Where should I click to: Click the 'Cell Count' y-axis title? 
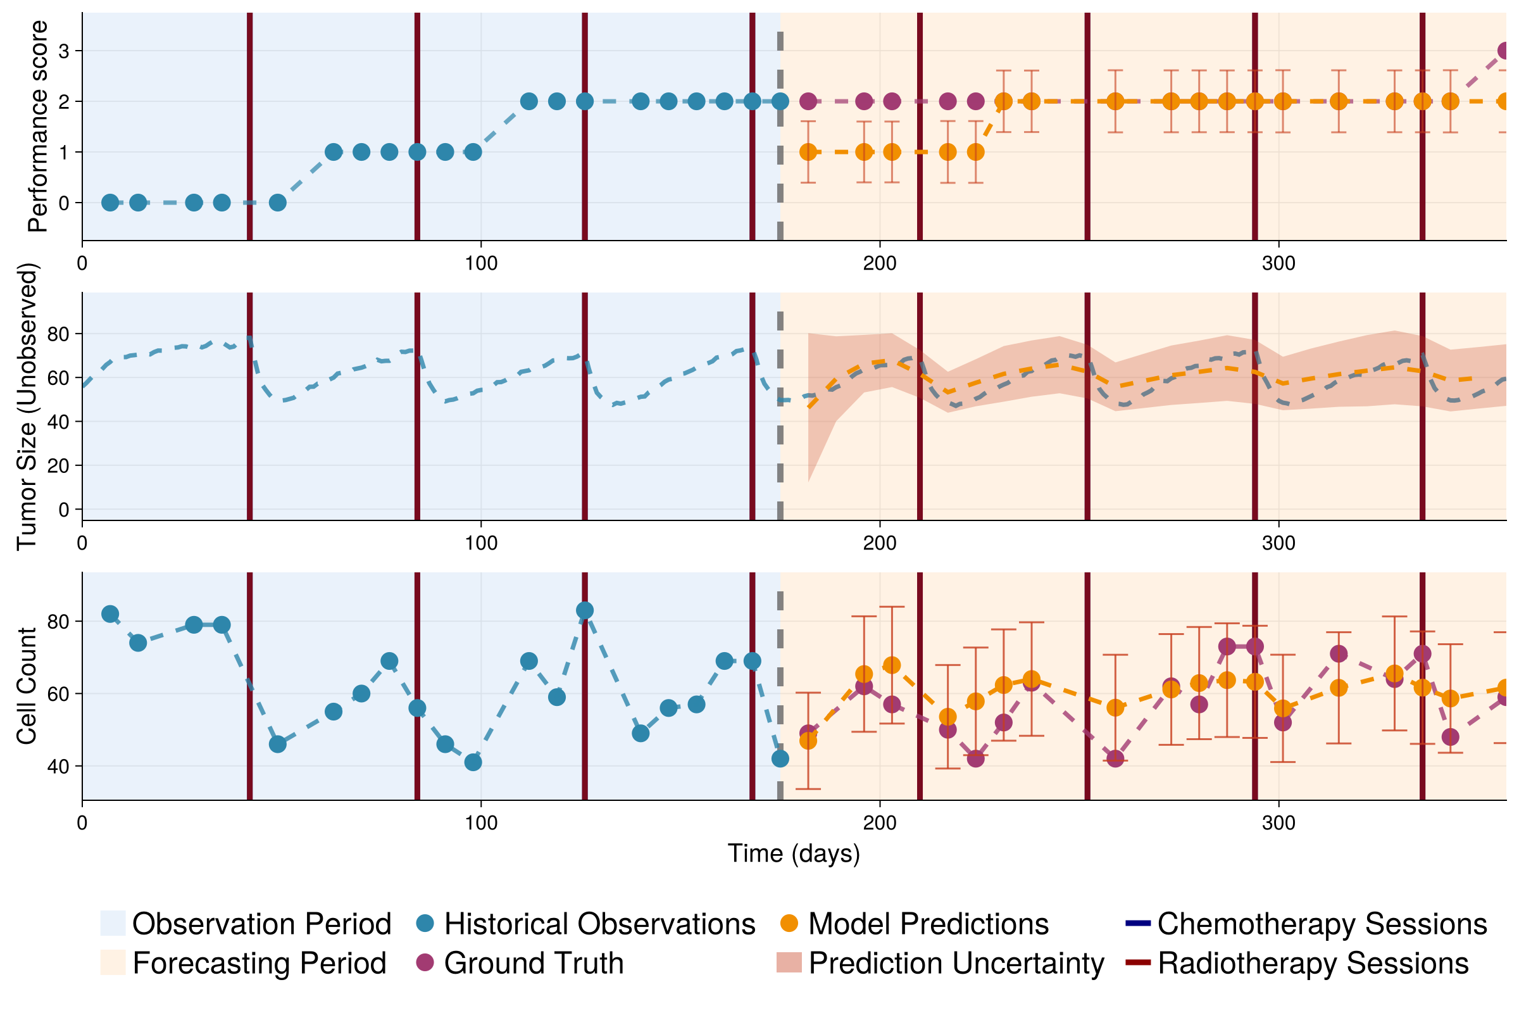[27, 686]
